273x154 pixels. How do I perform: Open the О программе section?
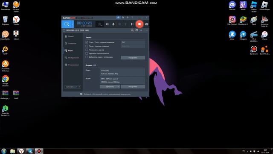pos(72,65)
